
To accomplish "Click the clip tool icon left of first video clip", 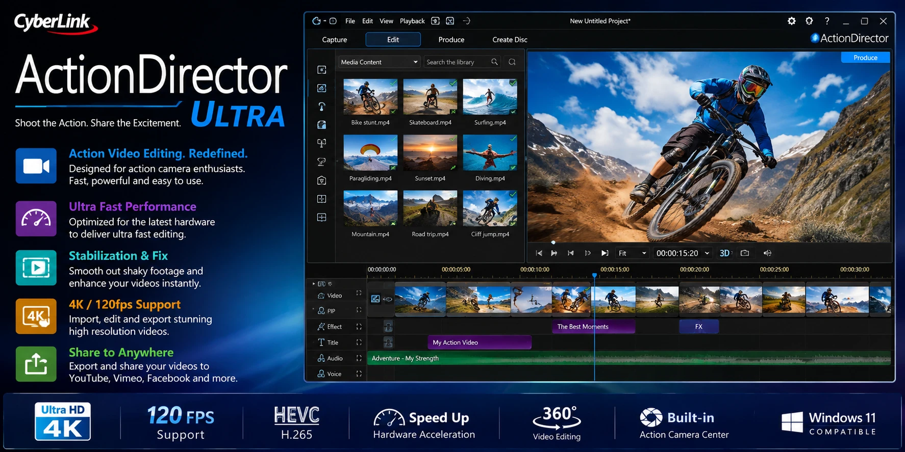I will click(375, 299).
